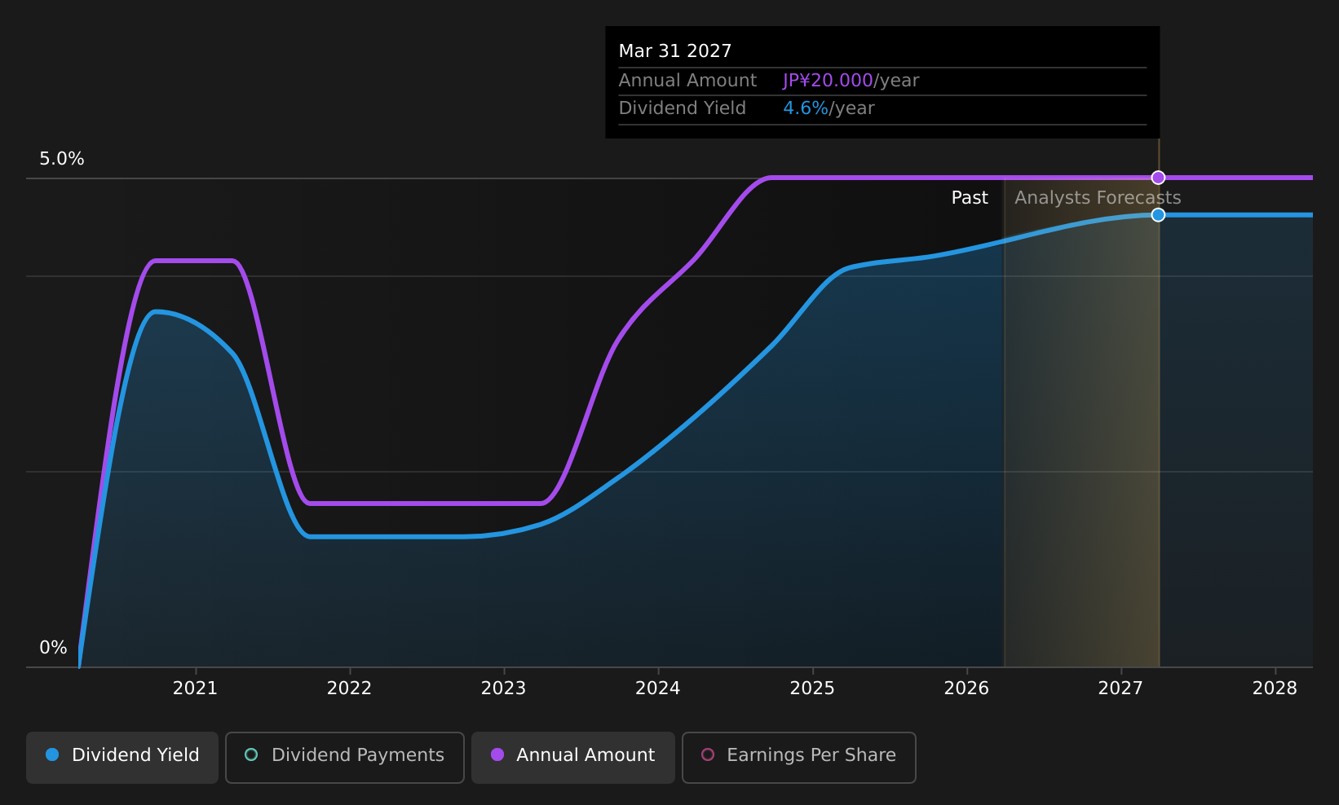Click the 4.6%/year yield value

coord(829,108)
